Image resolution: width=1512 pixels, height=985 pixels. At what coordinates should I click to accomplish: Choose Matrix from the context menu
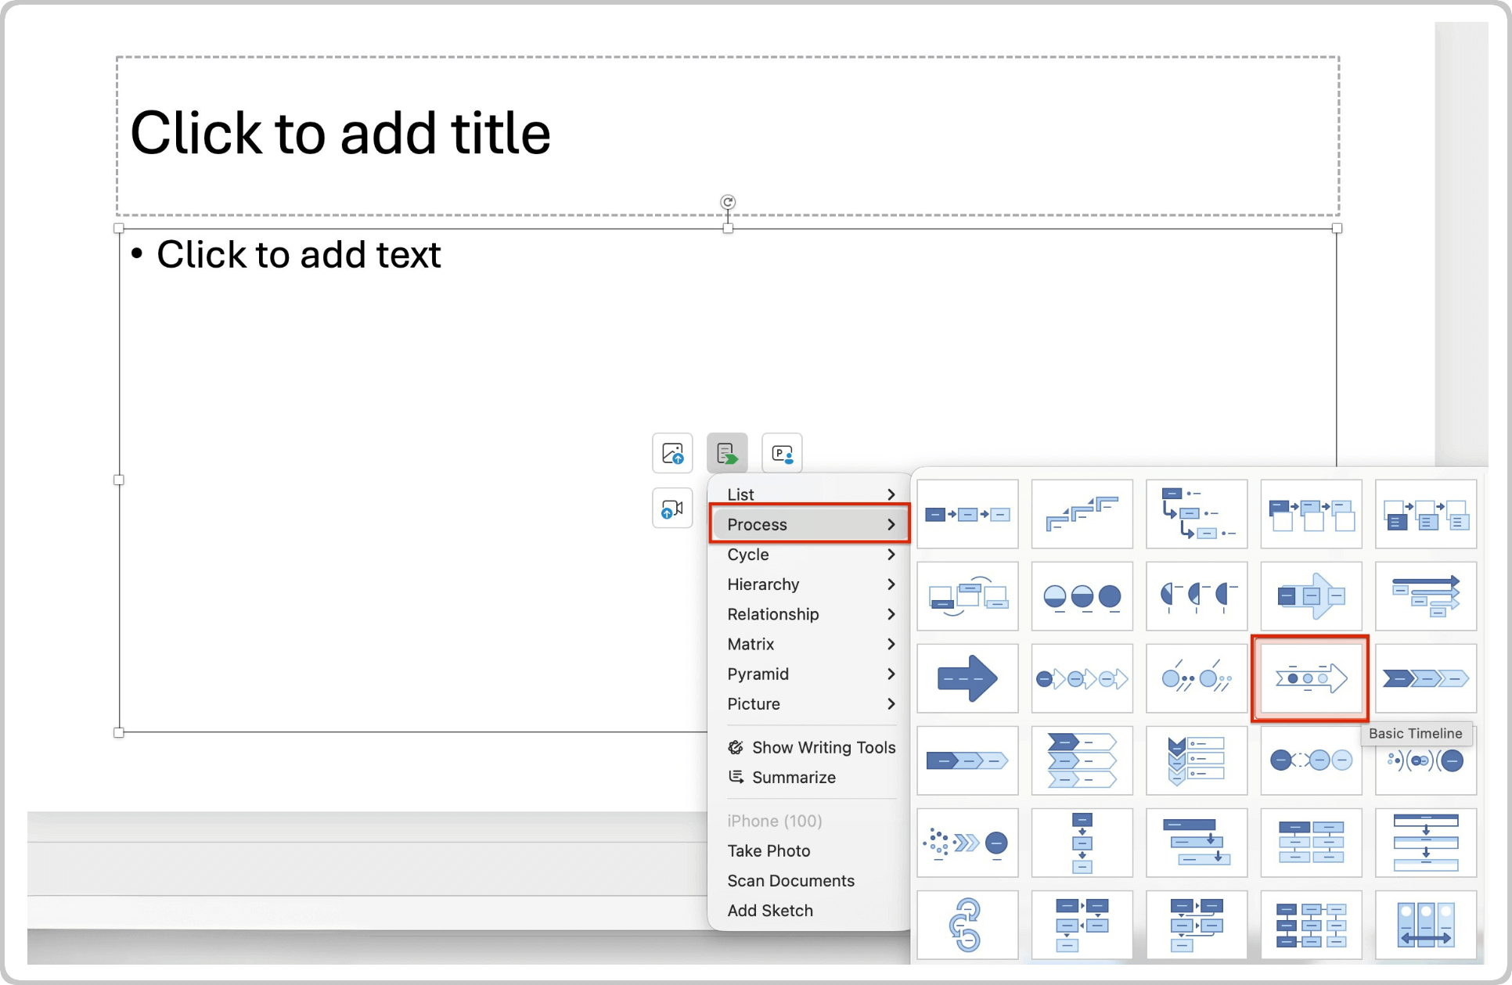coord(750,644)
